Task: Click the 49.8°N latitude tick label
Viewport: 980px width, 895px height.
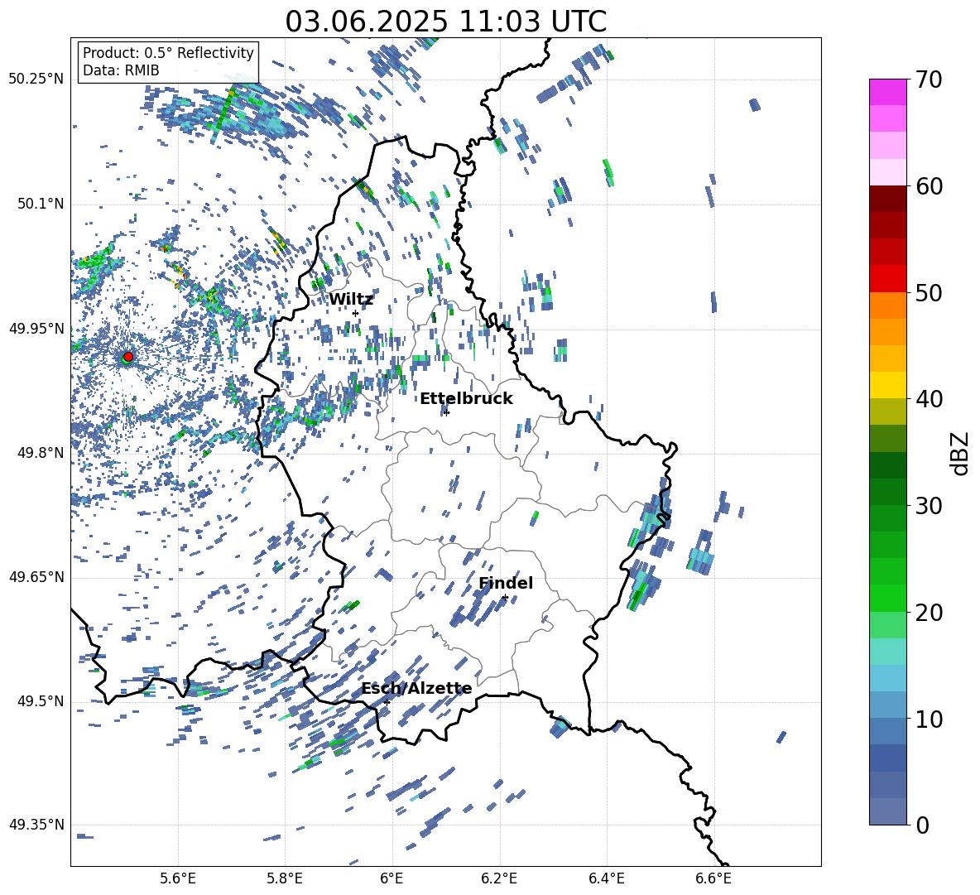Action: point(40,453)
